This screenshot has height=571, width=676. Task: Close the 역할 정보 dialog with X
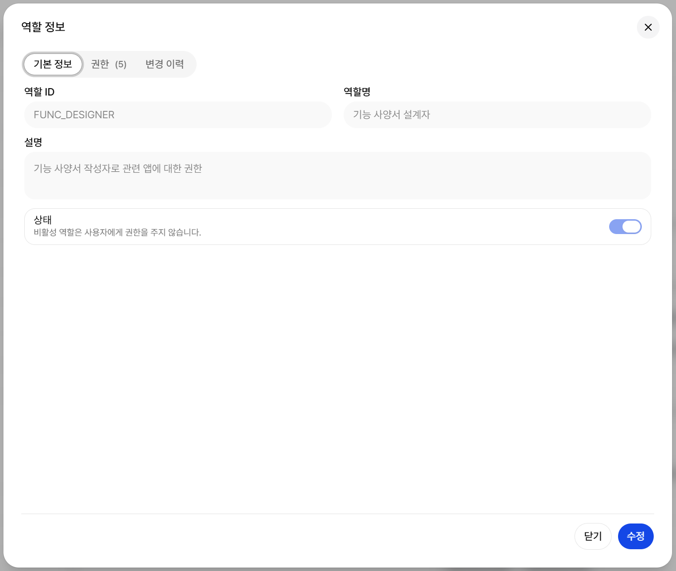coord(648,27)
